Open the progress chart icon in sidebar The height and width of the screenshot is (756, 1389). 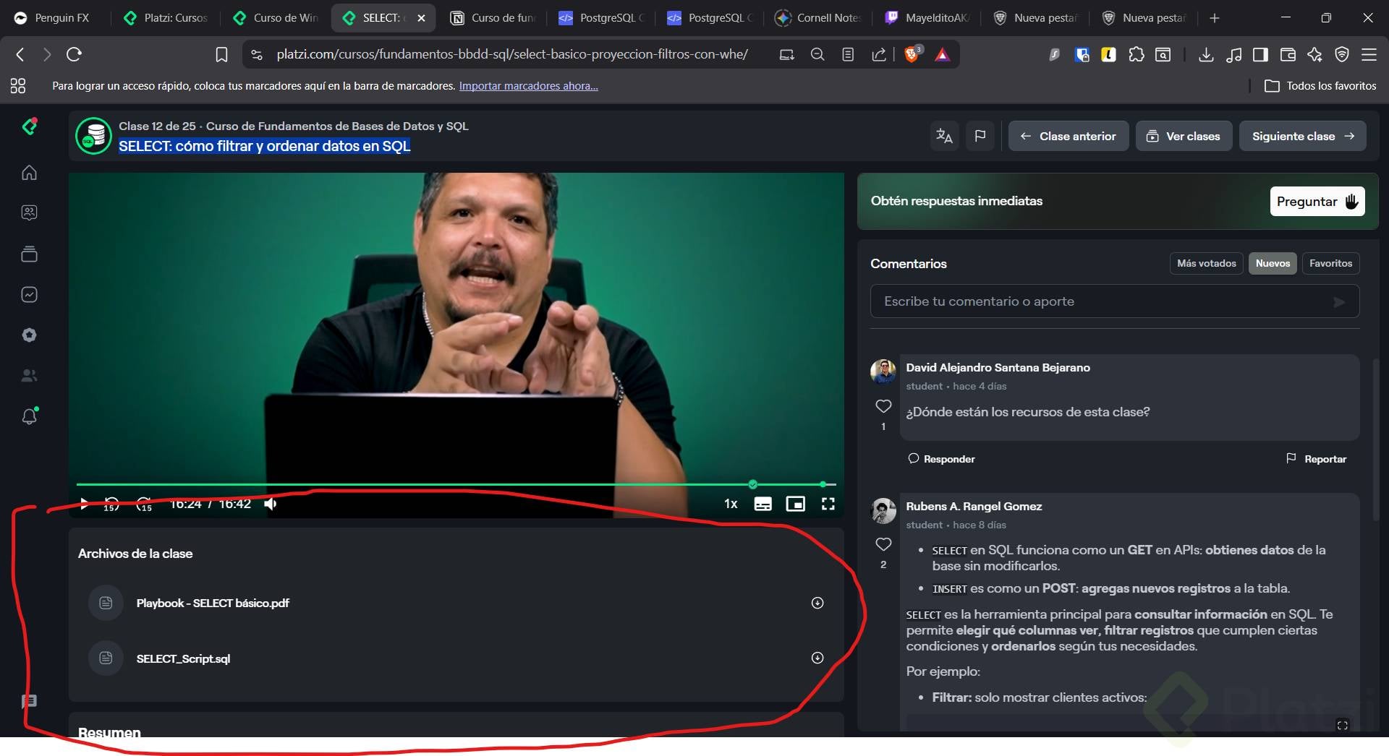coord(29,294)
